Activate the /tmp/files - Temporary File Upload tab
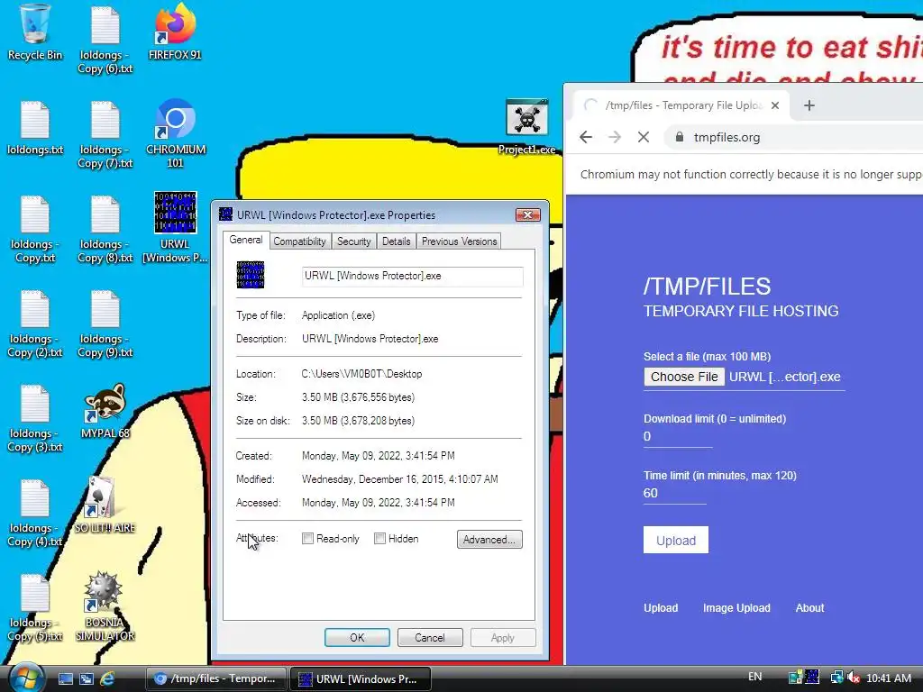 click(681, 105)
